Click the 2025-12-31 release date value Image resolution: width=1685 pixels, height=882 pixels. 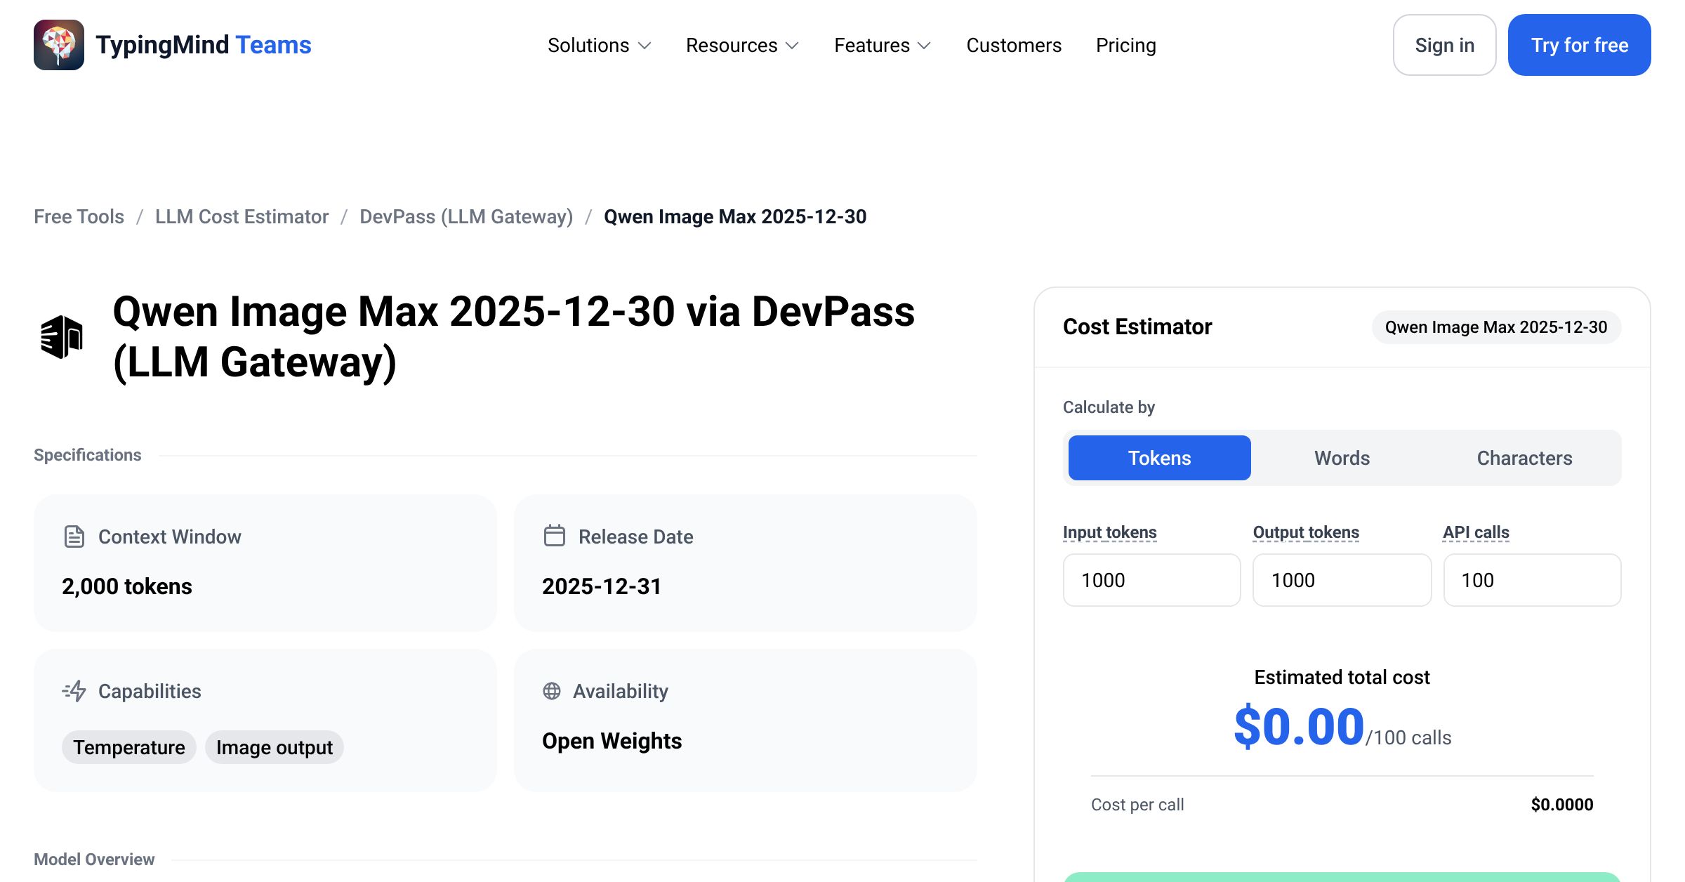point(602,586)
